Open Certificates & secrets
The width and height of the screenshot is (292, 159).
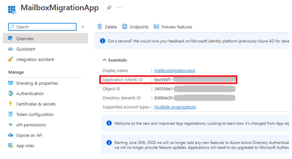[36, 104]
